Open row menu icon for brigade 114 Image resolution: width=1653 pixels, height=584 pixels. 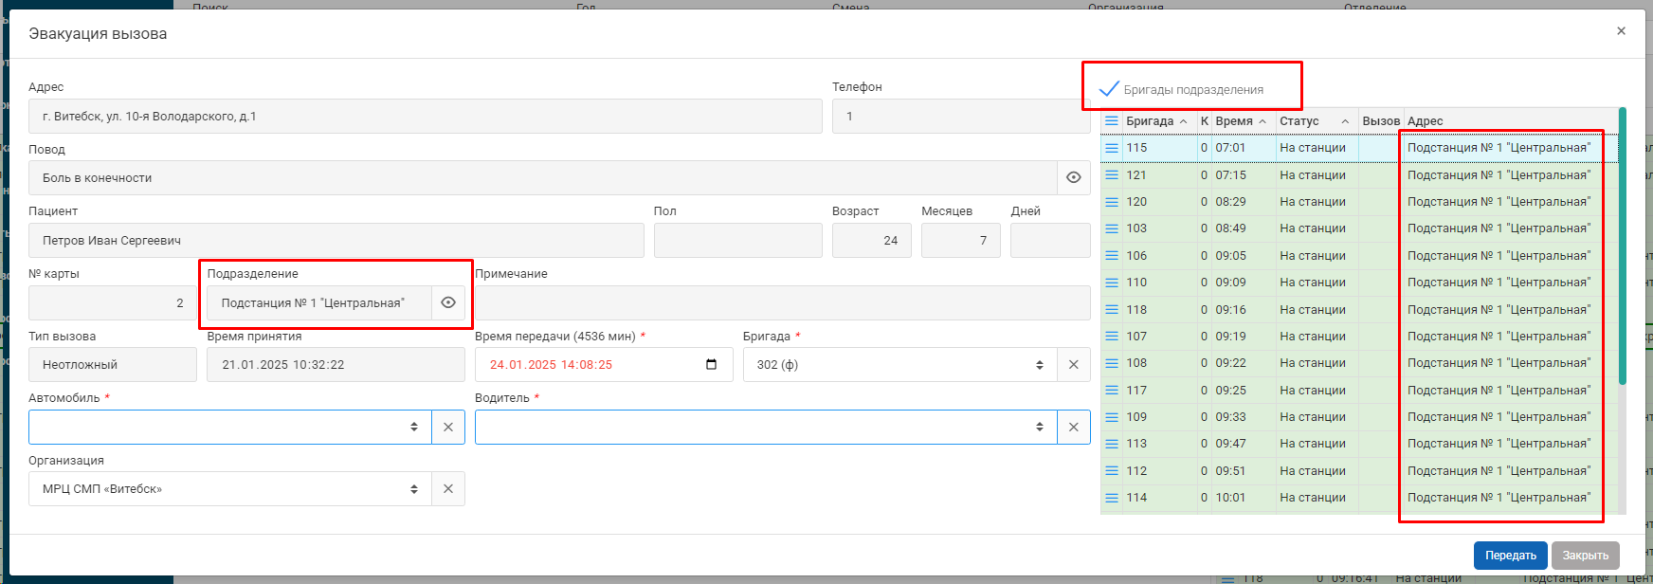[x=1112, y=498]
